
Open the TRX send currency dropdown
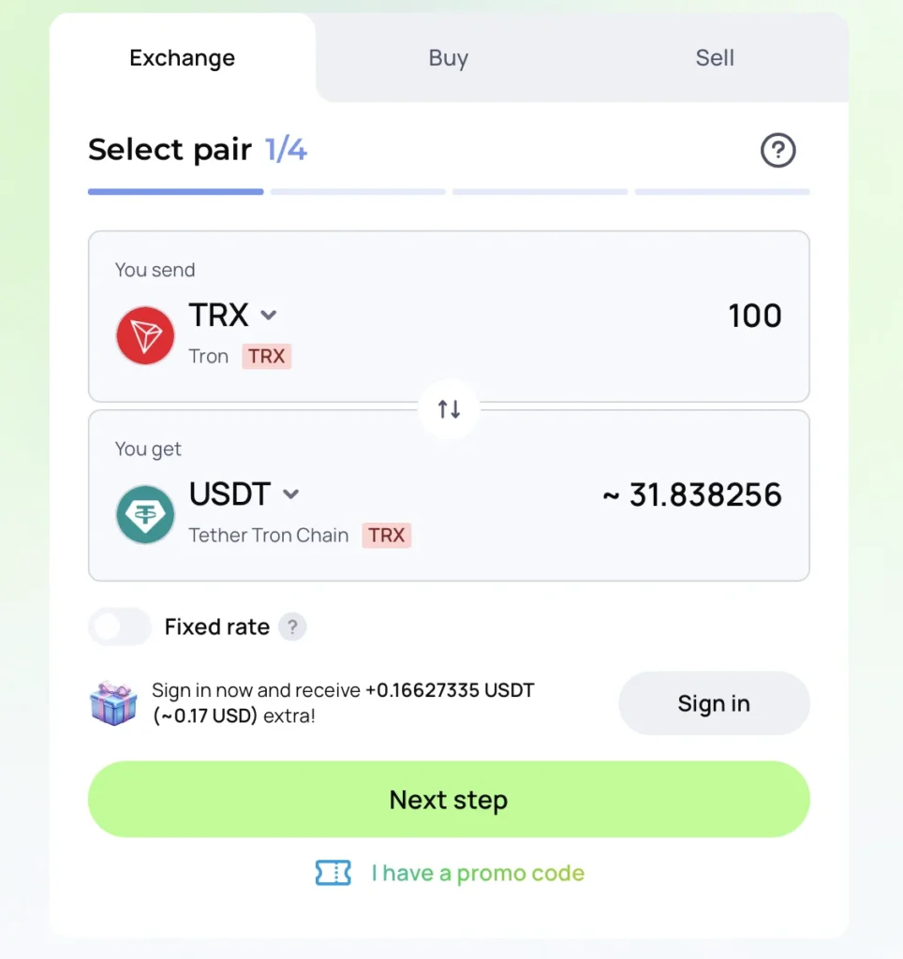pos(233,315)
